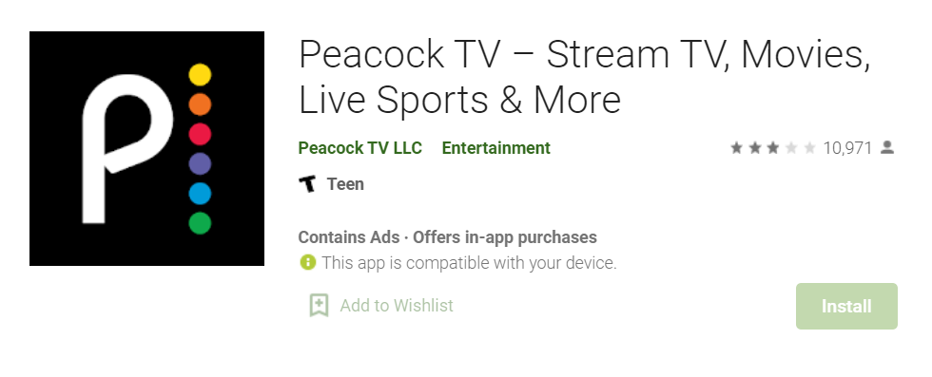
Task: Click the green compatibility info icon
Action: [307, 262]
